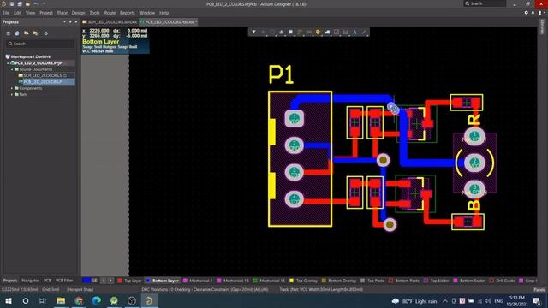Viewport: 548px width, 308px height.
Task: Select the place string text tool
Action: tap(354, 33)
